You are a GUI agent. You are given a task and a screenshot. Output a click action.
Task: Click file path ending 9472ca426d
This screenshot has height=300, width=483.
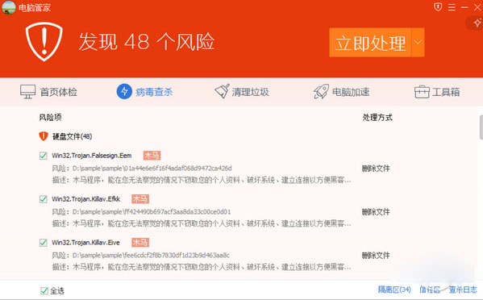pyautogui.click(x=152, y=169)
